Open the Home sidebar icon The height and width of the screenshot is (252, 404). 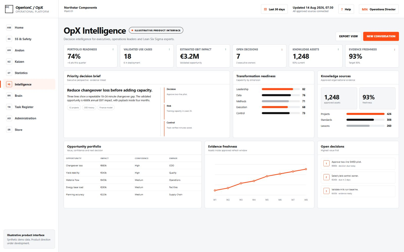point(9,28)
